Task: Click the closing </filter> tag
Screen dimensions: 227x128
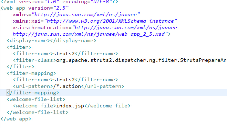Action: tap(21, 67)
